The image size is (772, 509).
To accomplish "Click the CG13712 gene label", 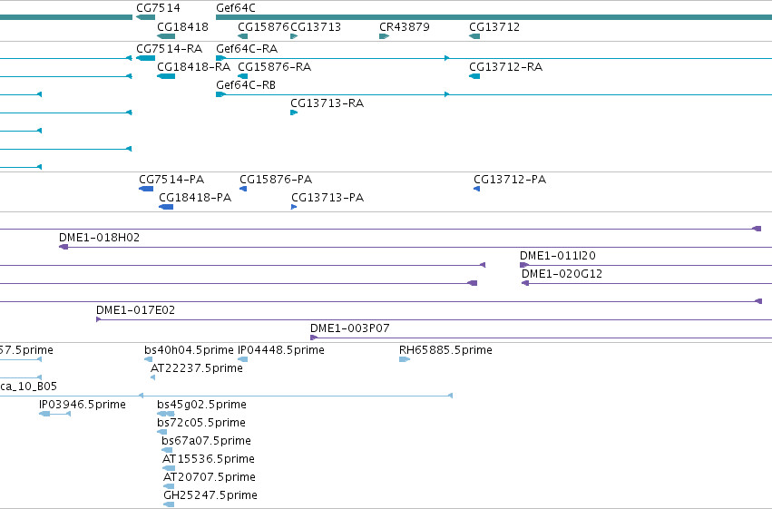I will coord(494,27).
